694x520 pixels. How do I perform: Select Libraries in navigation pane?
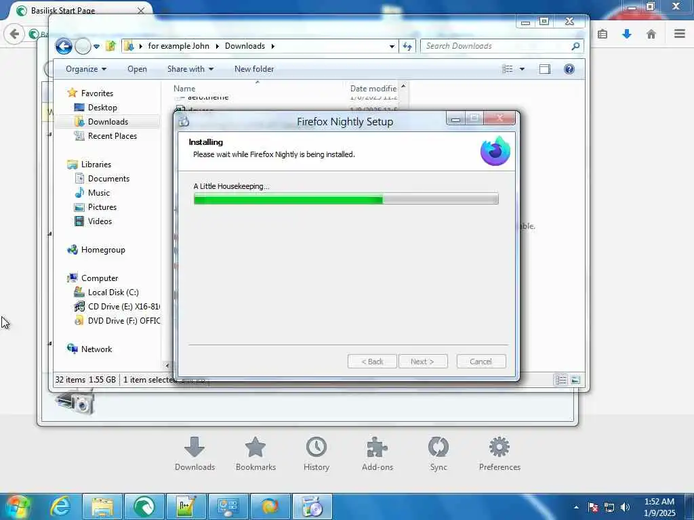(x=96, y=164)
